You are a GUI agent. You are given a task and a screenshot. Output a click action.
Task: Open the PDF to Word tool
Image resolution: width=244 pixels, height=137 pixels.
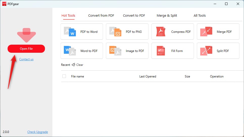pos(82,32)
